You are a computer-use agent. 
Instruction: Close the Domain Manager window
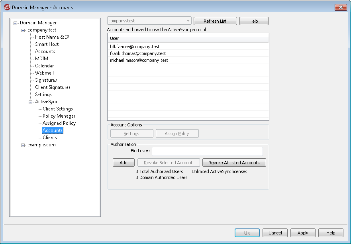pos(340,8)
